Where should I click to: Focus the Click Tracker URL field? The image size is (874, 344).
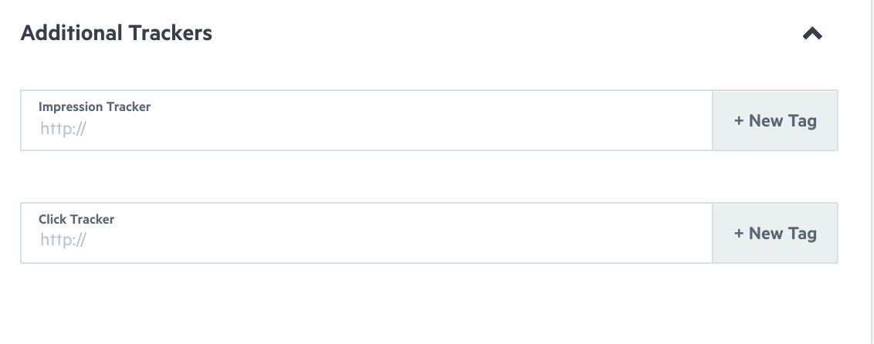click(367, 233)
